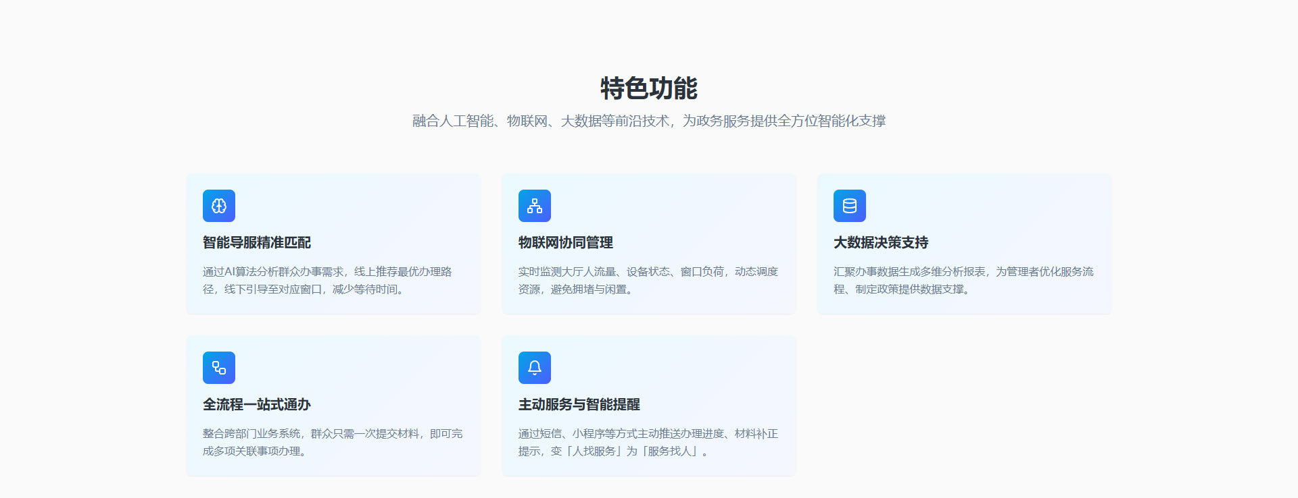Click the brain icon for 智能导服精准匹配

click(219, 206)
